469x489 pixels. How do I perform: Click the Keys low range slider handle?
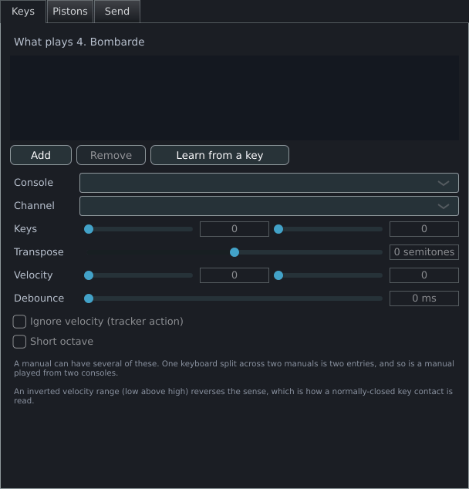pyautogui.click(x=89, y=229)
